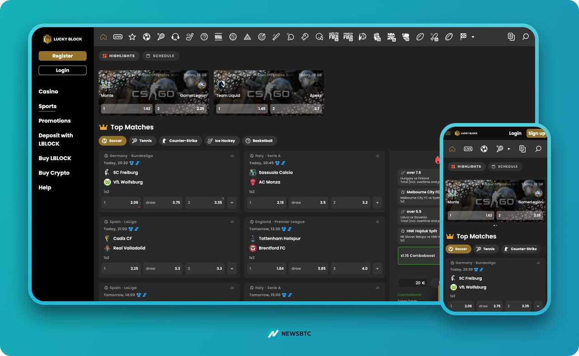Open the Volta FIFA icon
The image size is (579, 356).
click(x=334, y=37)
